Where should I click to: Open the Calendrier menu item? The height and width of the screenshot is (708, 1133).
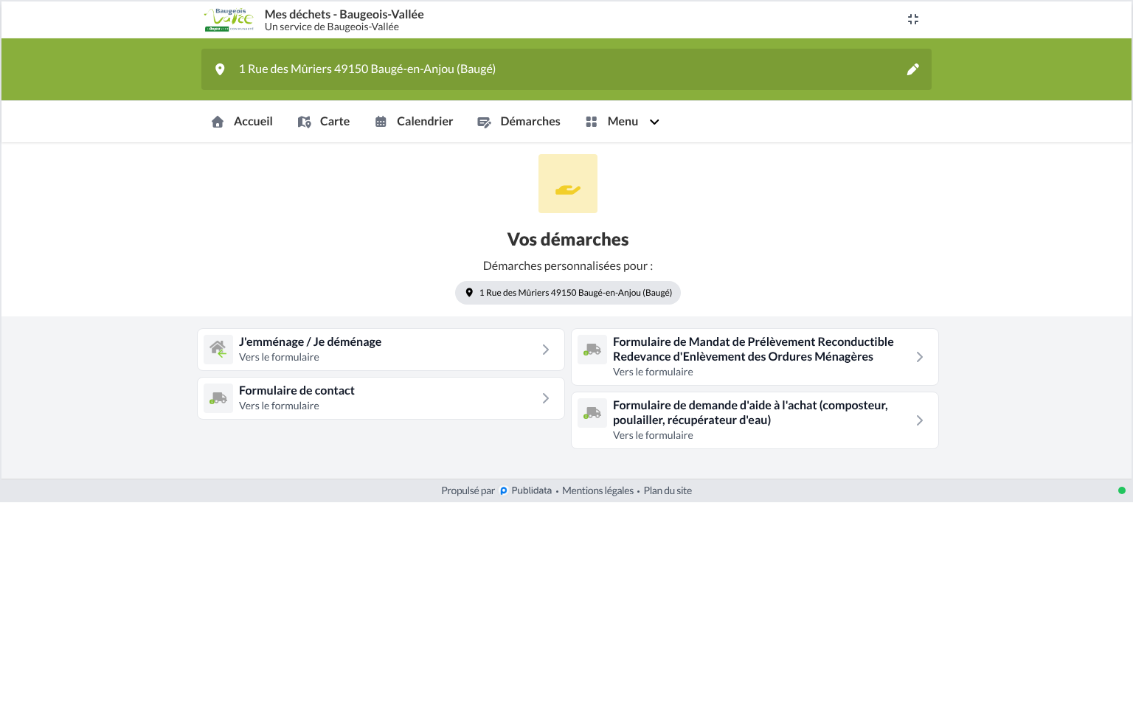[x=414, y=122]
